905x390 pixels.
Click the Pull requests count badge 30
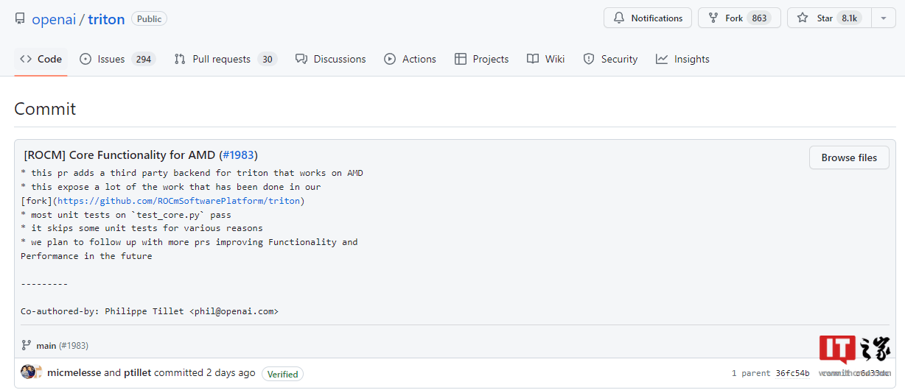(x=268, y=60)
